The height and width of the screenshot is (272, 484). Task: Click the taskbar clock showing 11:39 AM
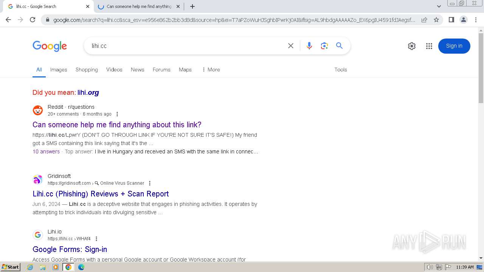coord(465,267)
